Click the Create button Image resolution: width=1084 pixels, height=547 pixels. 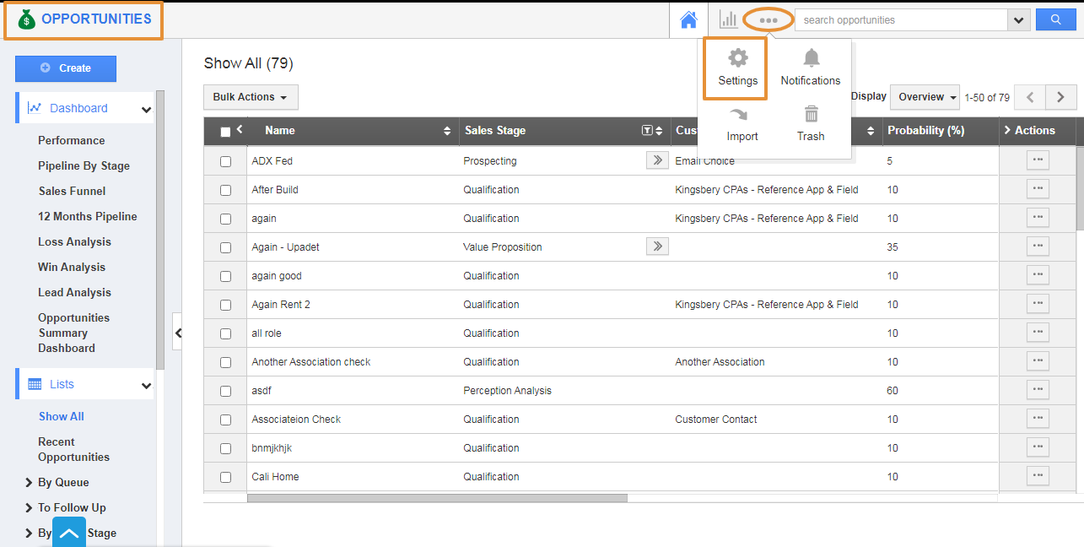pyautogui.click(x=66, y=68)
